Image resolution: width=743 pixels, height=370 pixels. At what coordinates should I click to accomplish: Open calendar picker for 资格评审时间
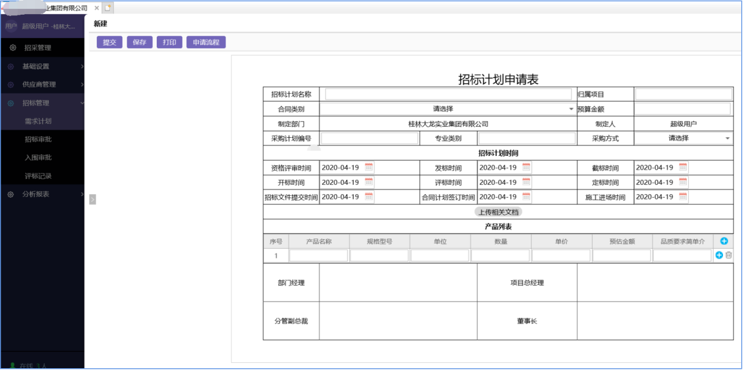pyautogui.click(x=369, y=167)
